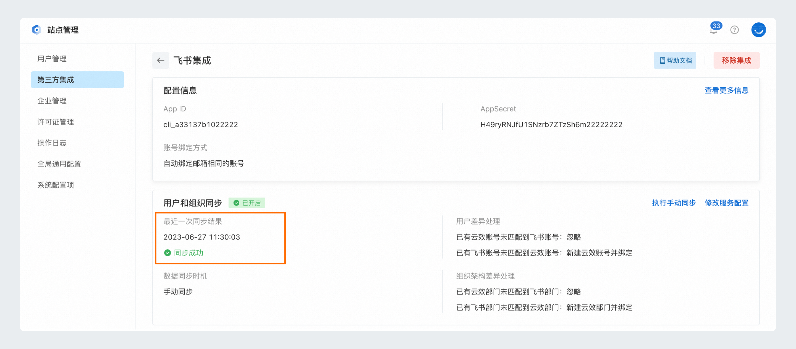Click the 配置信息 section heading

tap(180, 91)
